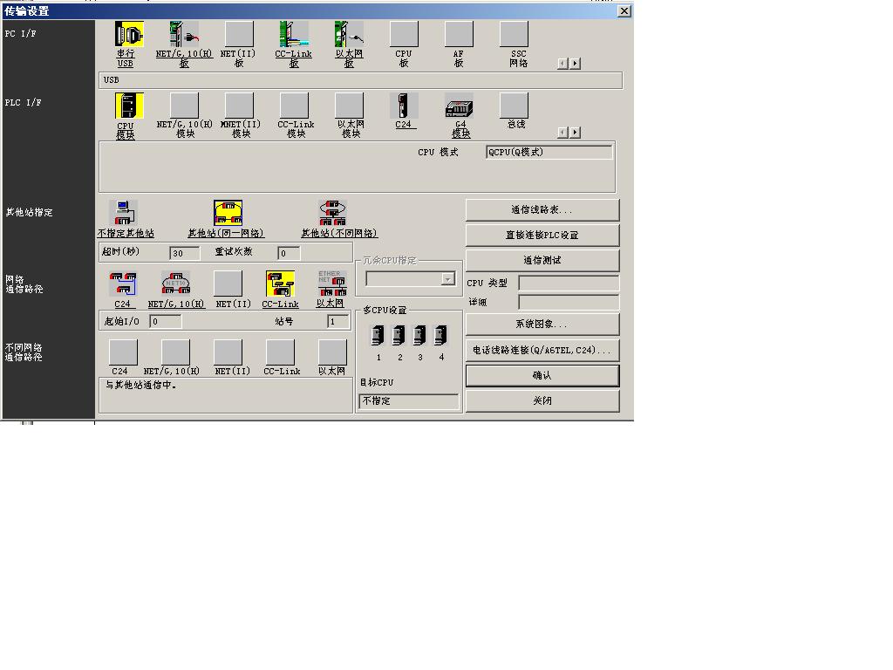893x670 pixels.
Task: Select multi-CPU number 4 icon
Action: [x=441, y=336]
